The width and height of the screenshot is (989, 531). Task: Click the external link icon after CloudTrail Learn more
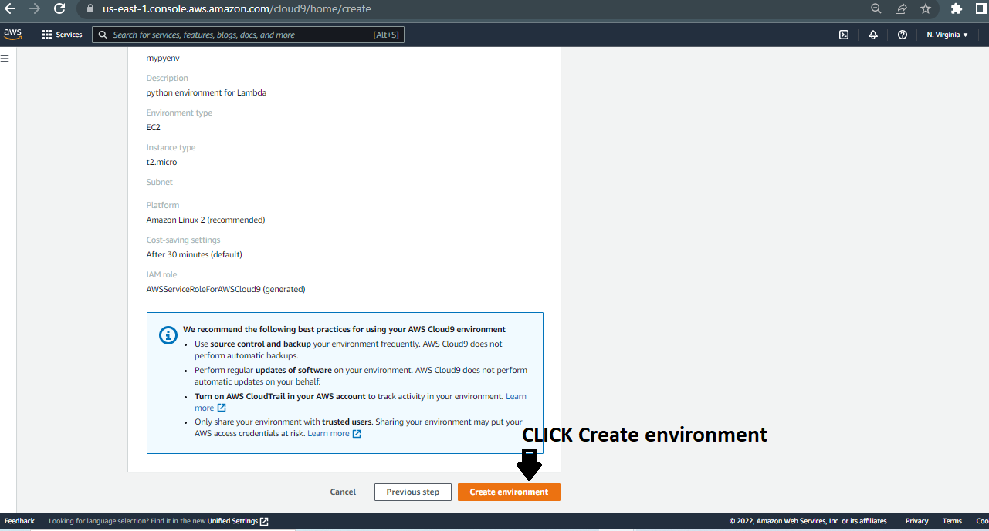tap(222, 408)
